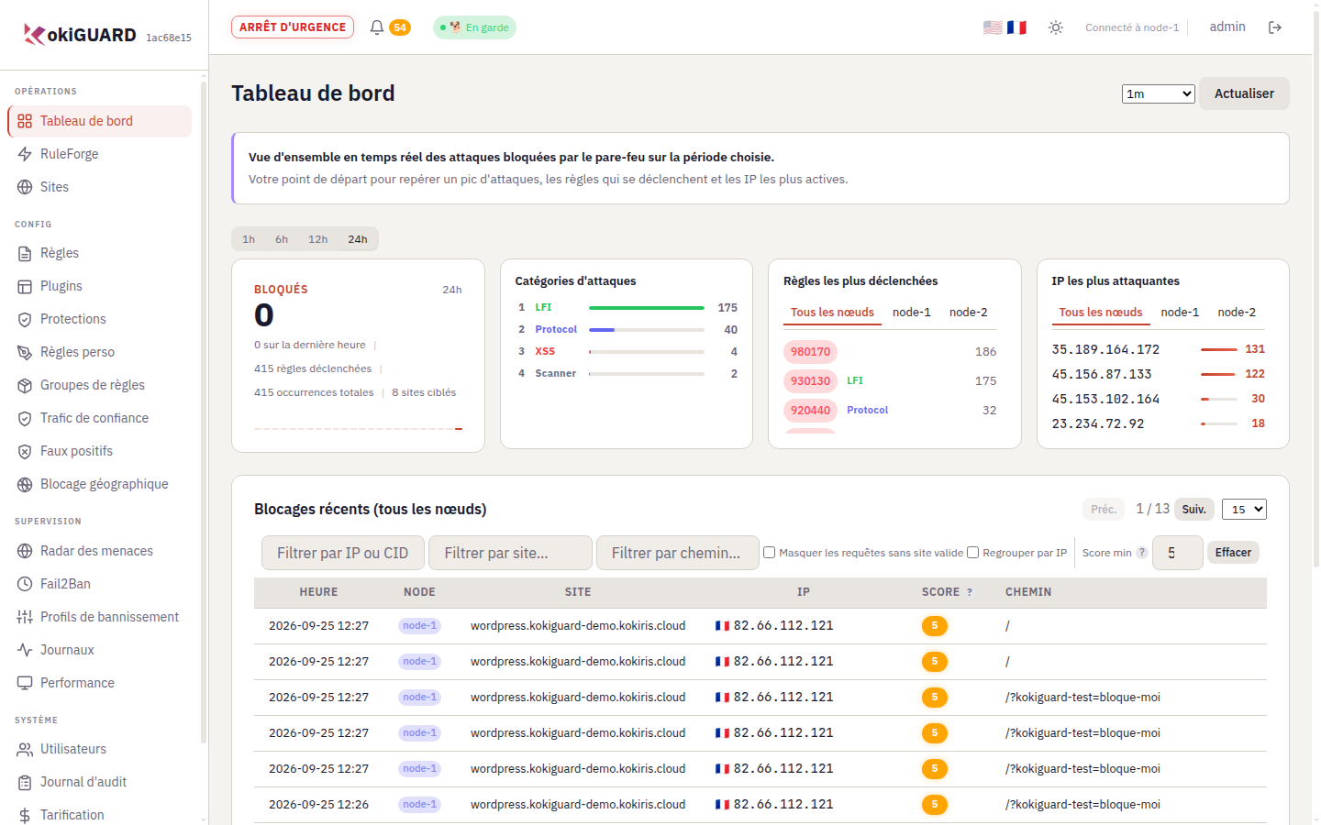Toggle the En garde status pill
The width and height of the screenshot is (1321, 825).
(x=474, y=27)
